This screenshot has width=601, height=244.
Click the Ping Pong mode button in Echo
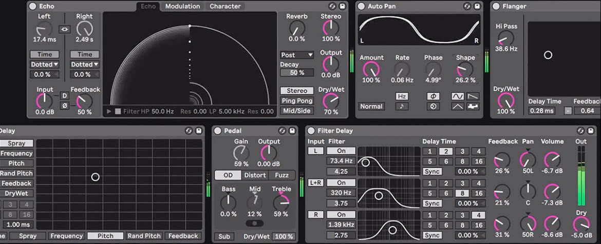(297, 101)
